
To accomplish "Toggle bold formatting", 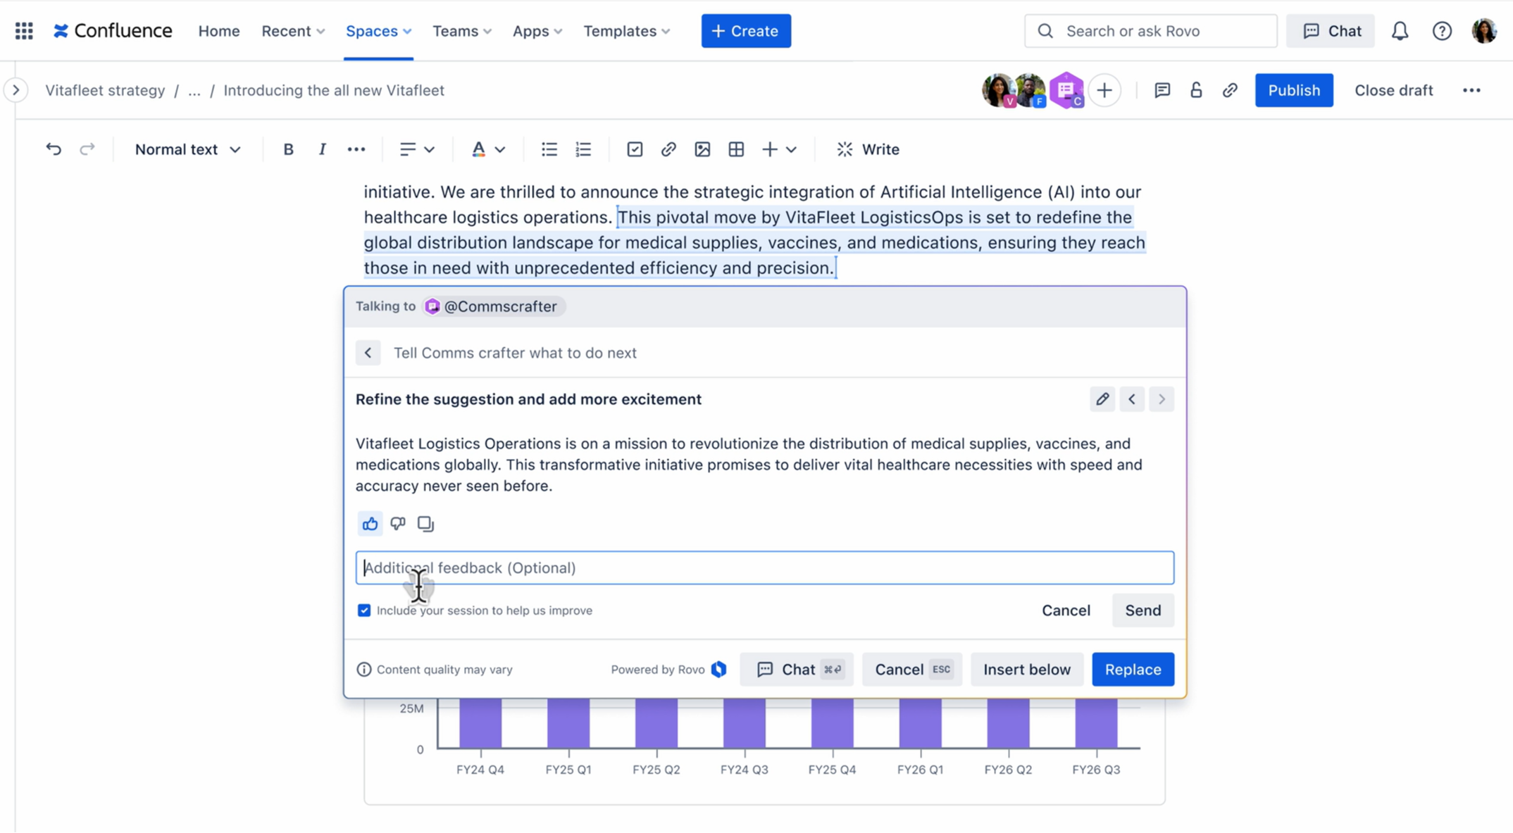I will tap(288, 149).
